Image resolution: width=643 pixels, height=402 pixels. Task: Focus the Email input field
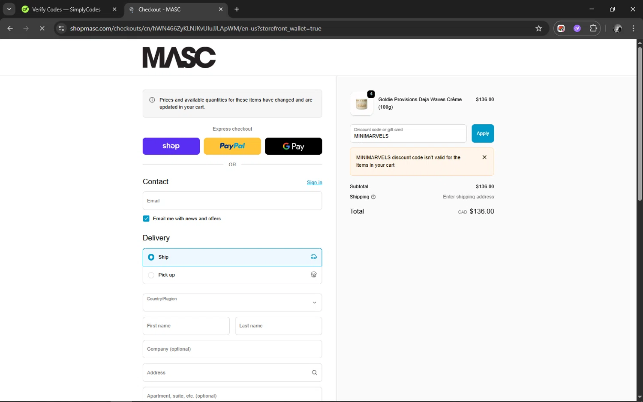point(232,201)
